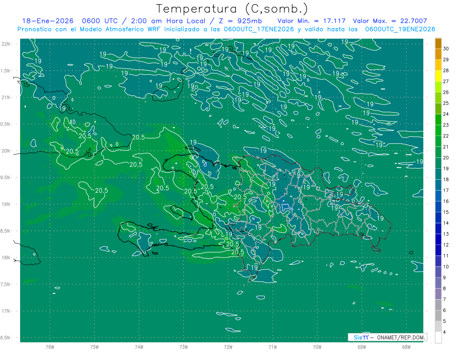The image size is (456, 352).
Task: Click the "8.5N" latitude label
Action: pyautogui.click(x=6, y=231)
